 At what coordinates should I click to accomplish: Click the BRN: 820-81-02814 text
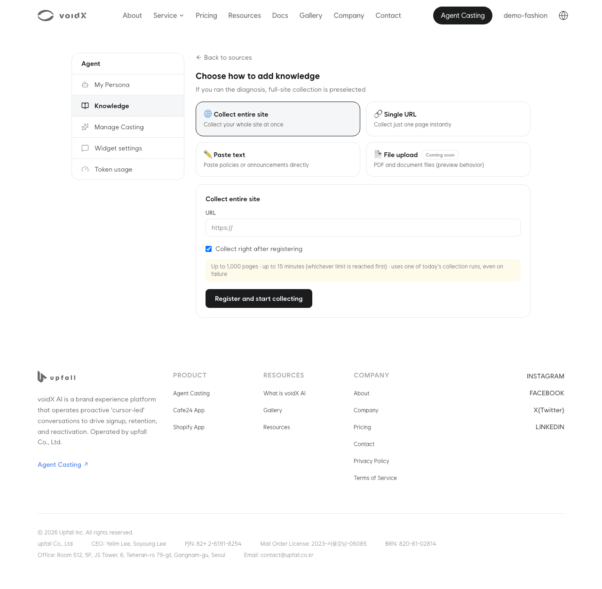411,544
